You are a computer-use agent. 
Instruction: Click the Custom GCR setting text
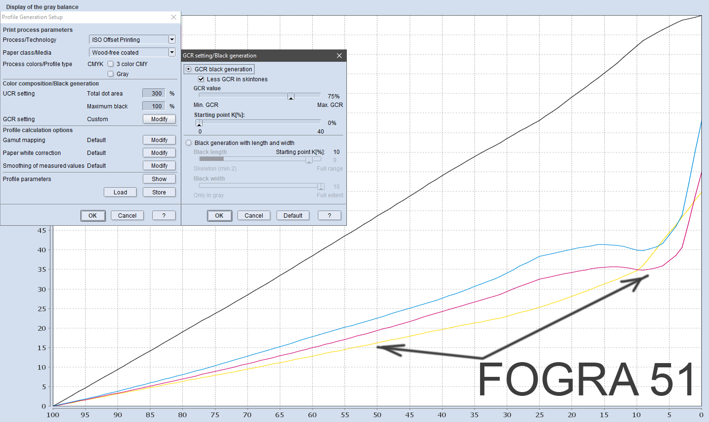coord(98,119)
